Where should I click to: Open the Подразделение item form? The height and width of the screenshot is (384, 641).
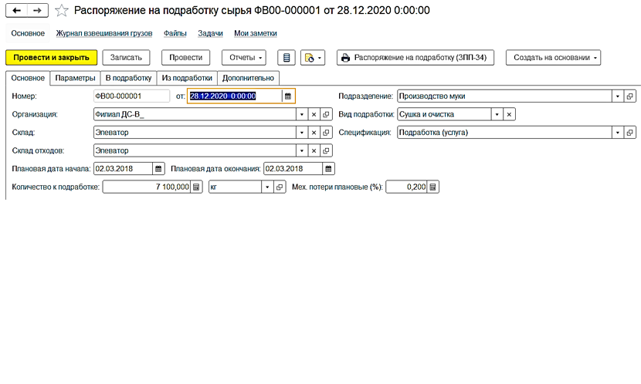(x=630, y=96)
